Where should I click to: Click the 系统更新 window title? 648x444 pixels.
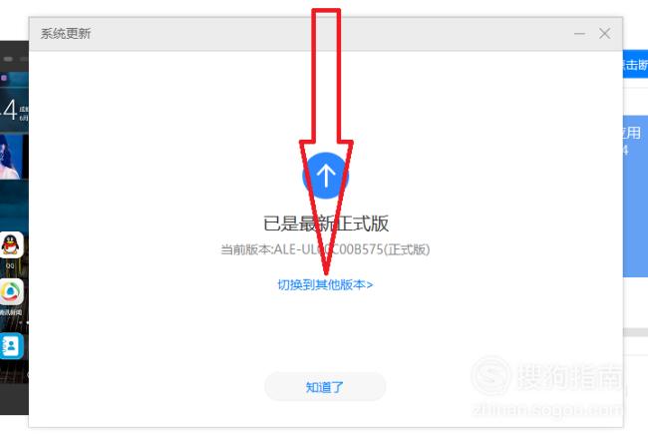pyautogui.click(x=66, y=34)
